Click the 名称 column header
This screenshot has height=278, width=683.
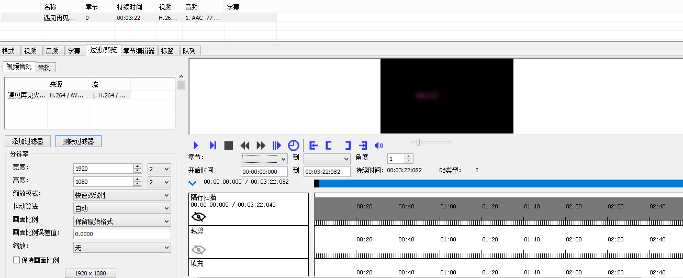(x=62, y=7)
